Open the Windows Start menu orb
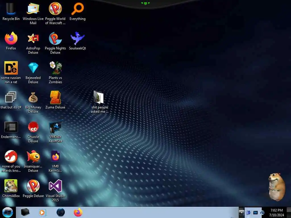This screenshot has width=291, height=218. click(x=8, y=212)
